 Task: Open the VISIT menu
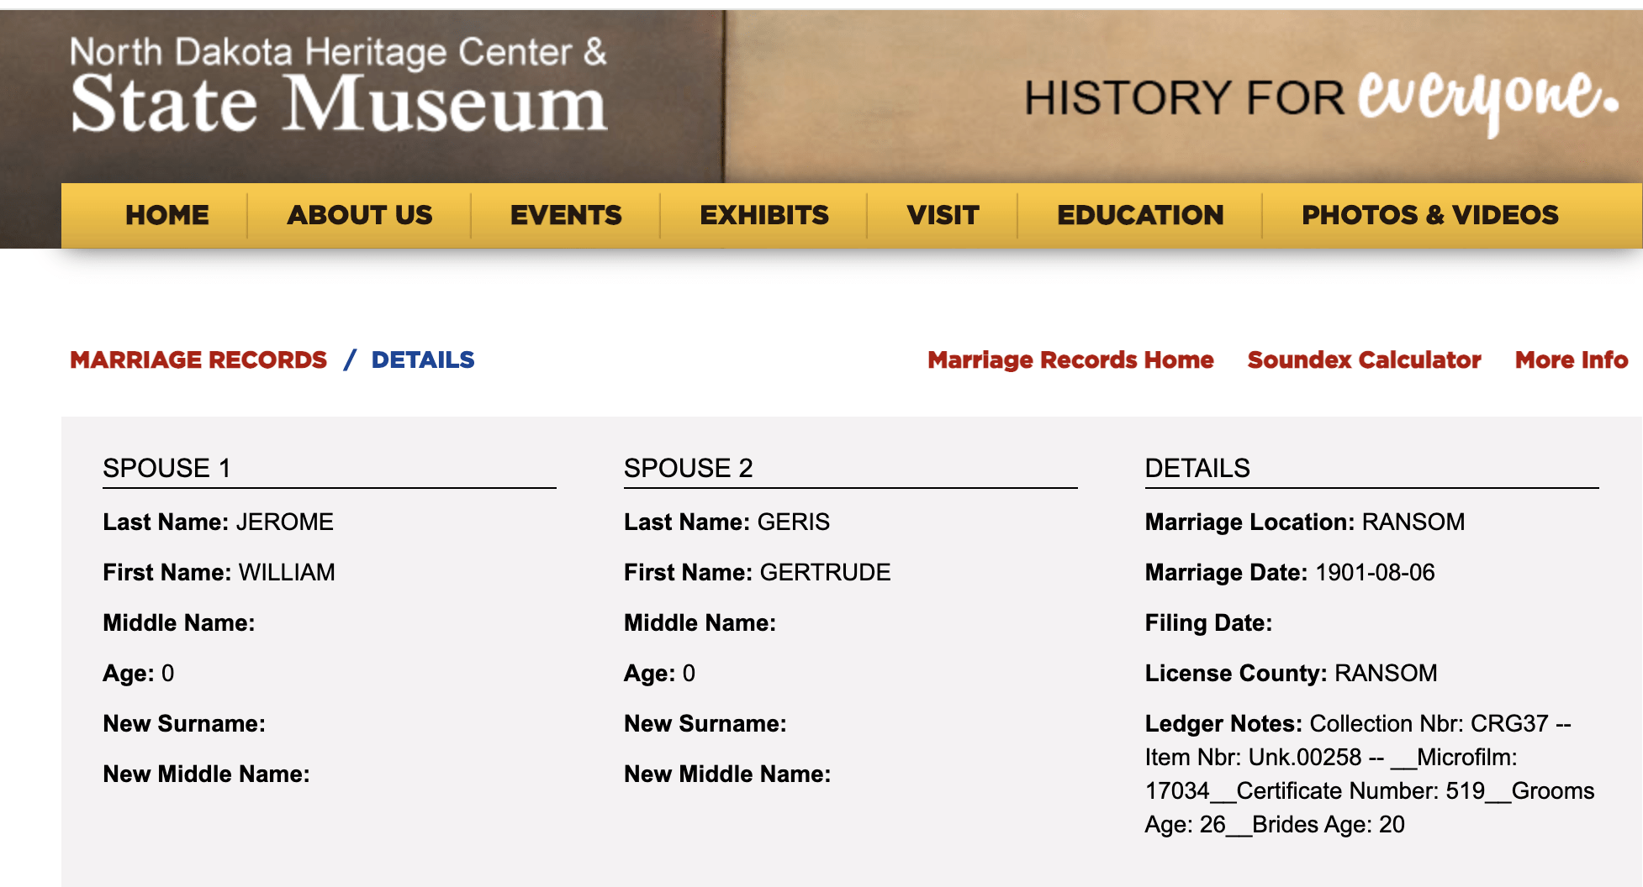pyautogui.click(x=943, y=215)
